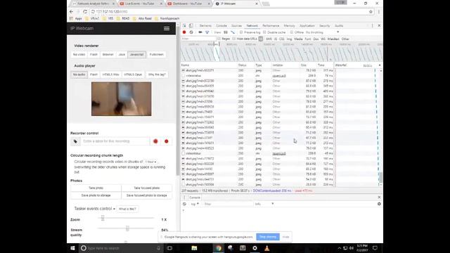Open Task View on the taskbar

pos(169,248)
